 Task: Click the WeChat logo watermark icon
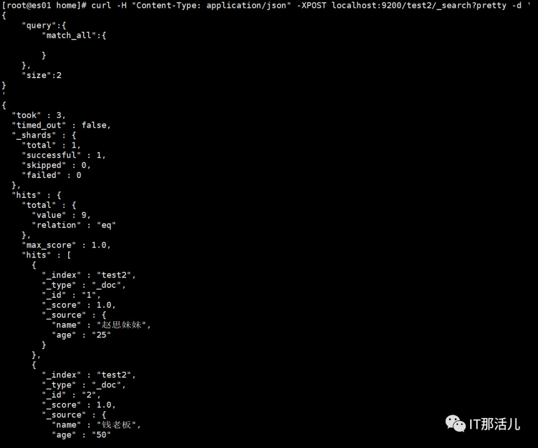(455, 424)
